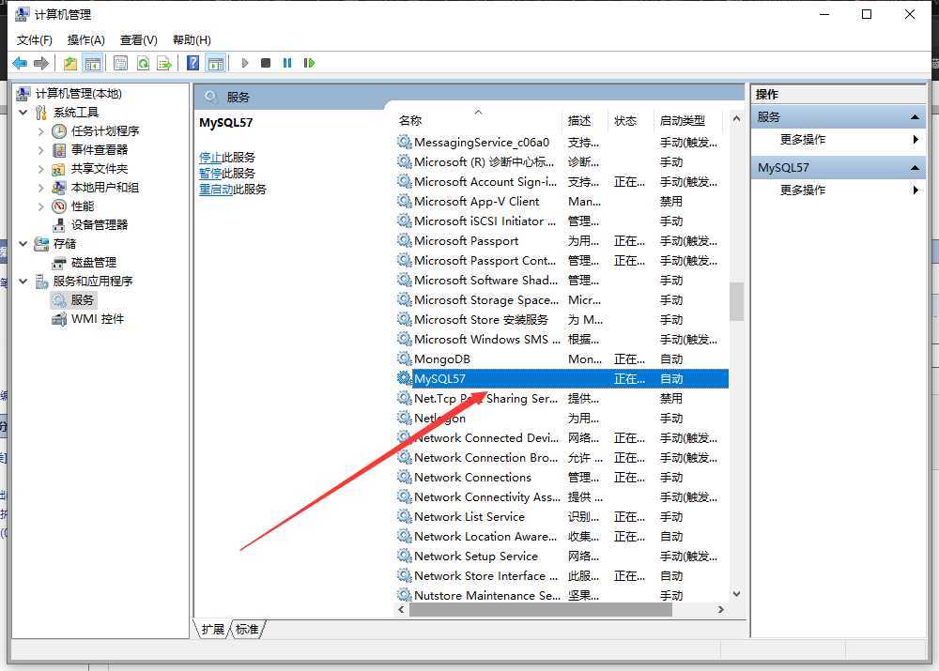Select the Network List Service row
Screen dimensions: 939x671
click(562, 516)
